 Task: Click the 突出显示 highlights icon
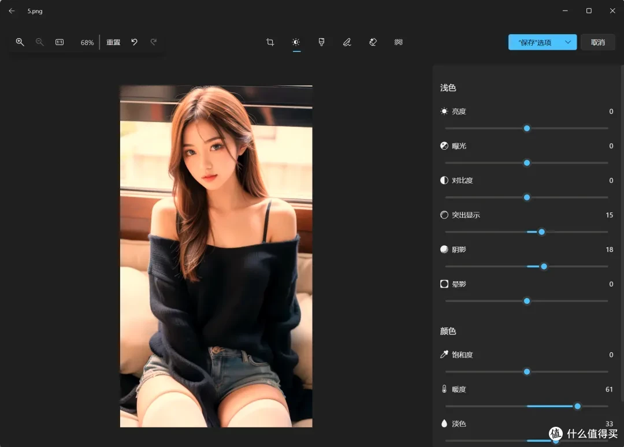tap(444, 215)
